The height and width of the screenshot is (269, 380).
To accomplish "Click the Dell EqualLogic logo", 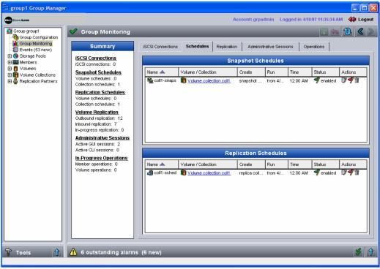I will coord(17,20).
